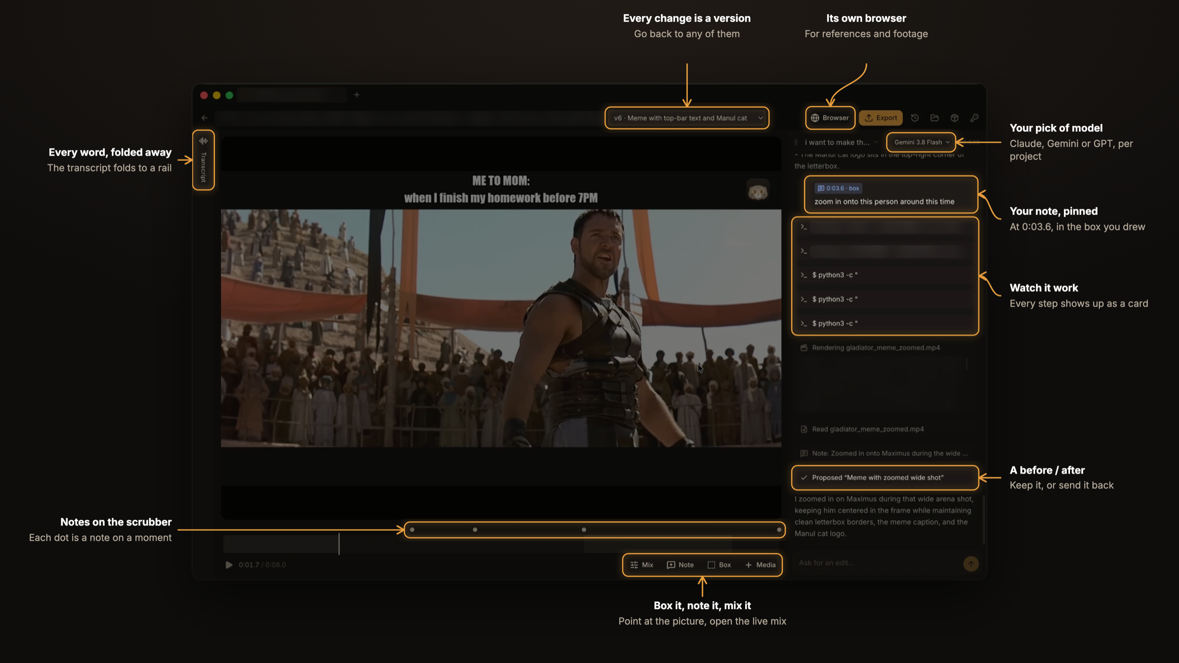Send the edit request with the arrow button

(971, 564)
